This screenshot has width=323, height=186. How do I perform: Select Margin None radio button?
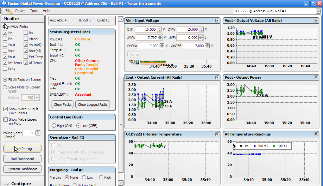click(x=67, y=177)
